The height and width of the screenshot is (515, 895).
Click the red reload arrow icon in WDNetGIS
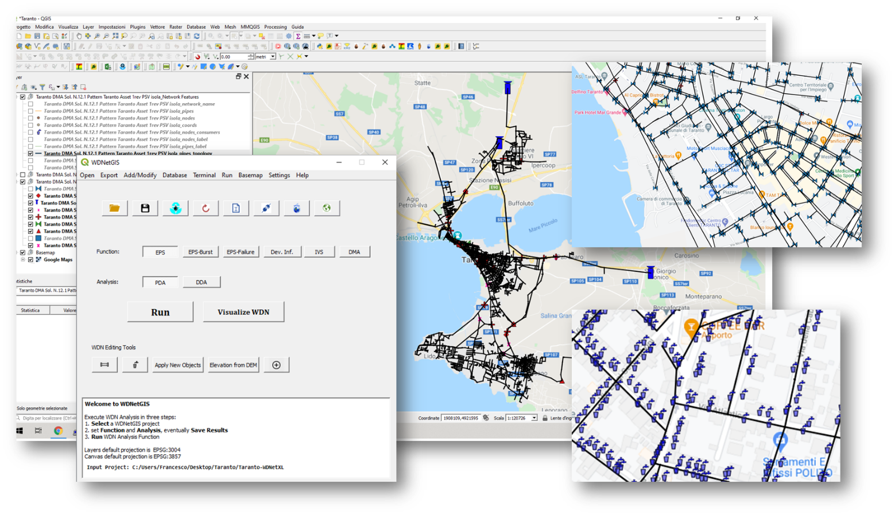pos(206,208)
